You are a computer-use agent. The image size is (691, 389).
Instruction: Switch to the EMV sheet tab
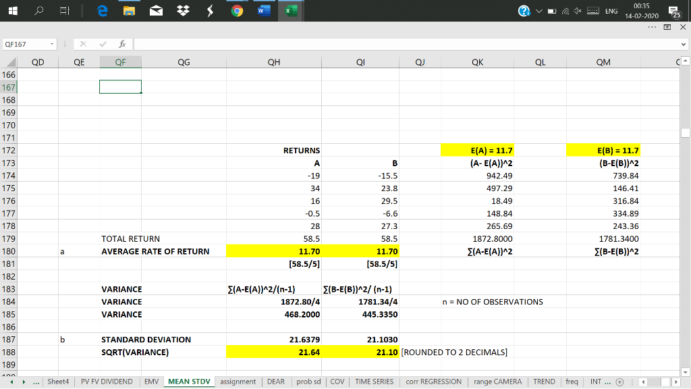tap(152, 382)
